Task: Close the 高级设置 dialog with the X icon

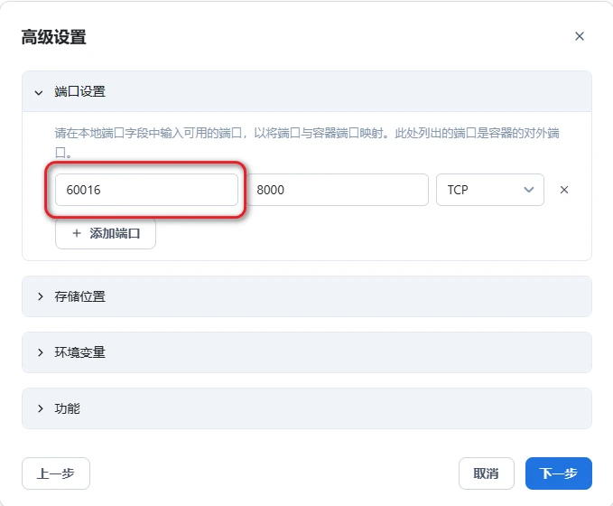Action: click(x=580, y=36)
